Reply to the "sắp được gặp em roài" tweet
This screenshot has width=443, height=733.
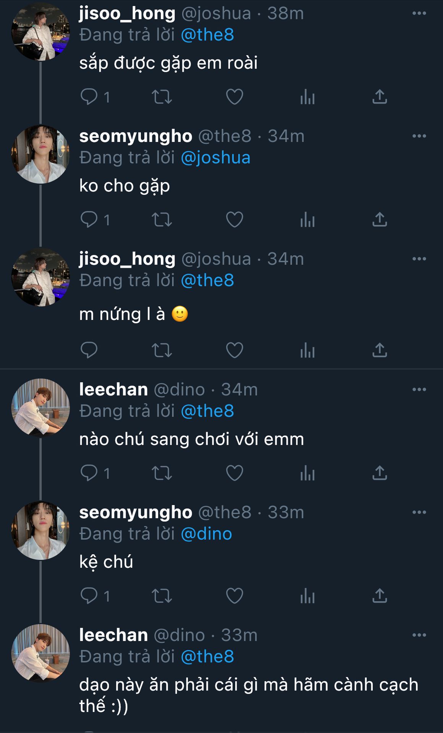point(89,97)
